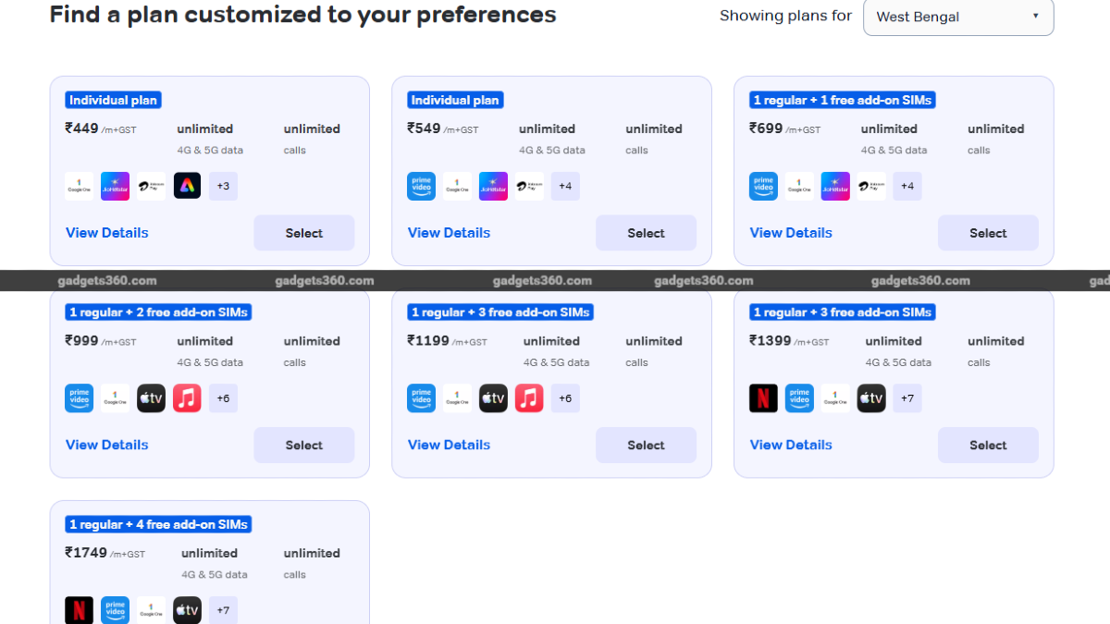The height and width of the screenshot is (624, 1110).
Task: Open the West Bengal region dropdown
Action: (x=957, y=17)
